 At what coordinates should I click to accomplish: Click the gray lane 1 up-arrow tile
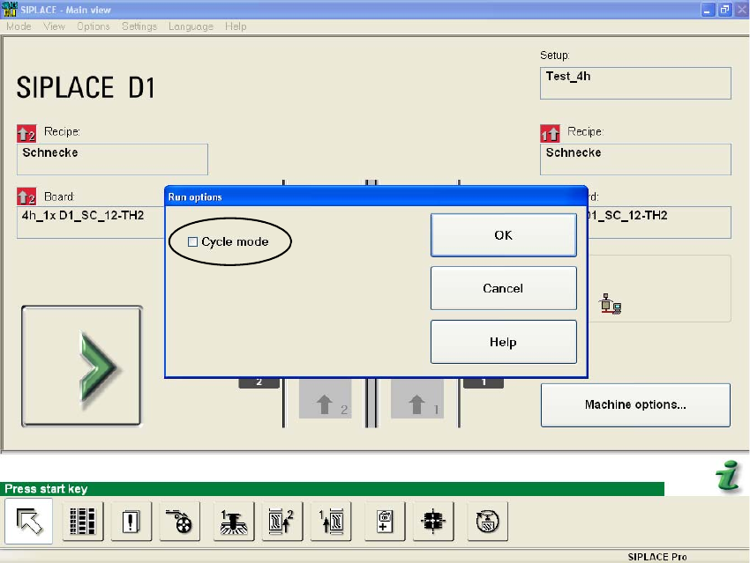pyautogui.click(x=417, y=399)
